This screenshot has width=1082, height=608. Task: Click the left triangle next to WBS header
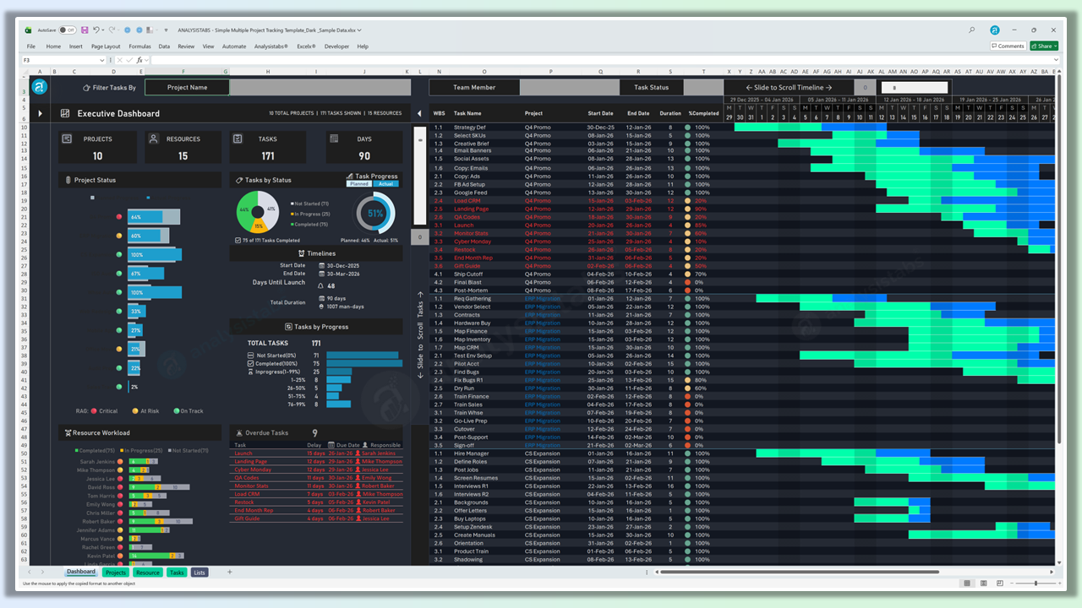click(420, 113)
